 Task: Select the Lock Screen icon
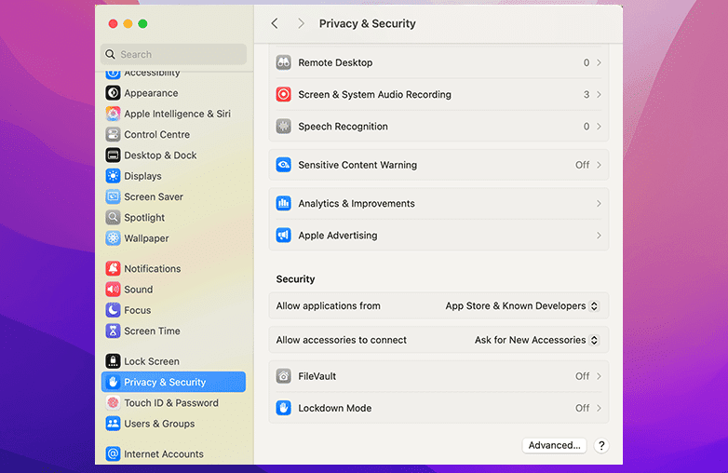coord(113,361)
